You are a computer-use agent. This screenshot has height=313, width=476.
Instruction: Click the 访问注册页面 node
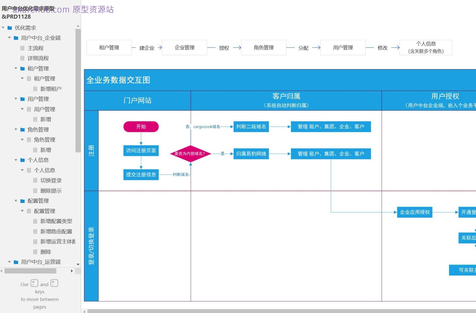[x=141, y=151]
